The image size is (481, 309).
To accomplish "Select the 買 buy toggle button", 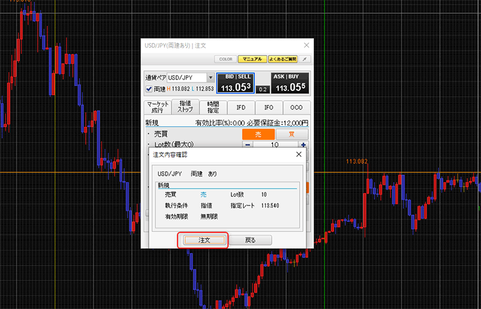I will coord(292,133).
